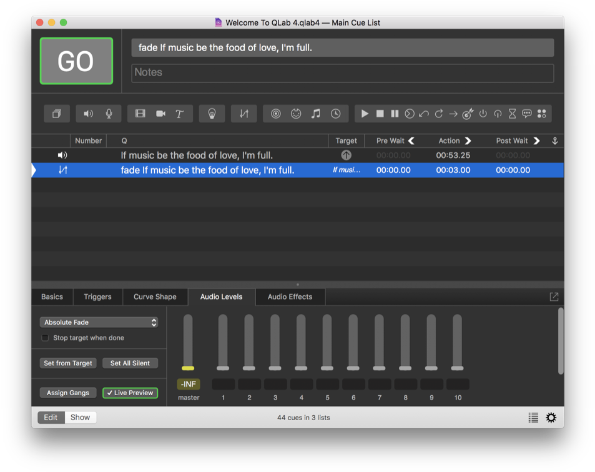The width and height of the screenshot is (595, 472).
Task: Add an Audio cue using speaker icon
Action: tap(89, 114)
